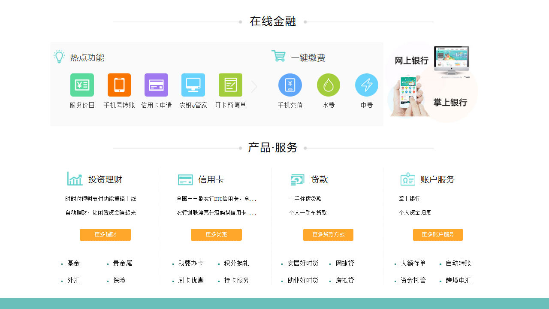Click the 账户服务 ID card icon
The height and width of the screenshot is (309, 549).
tap(408, 179)
